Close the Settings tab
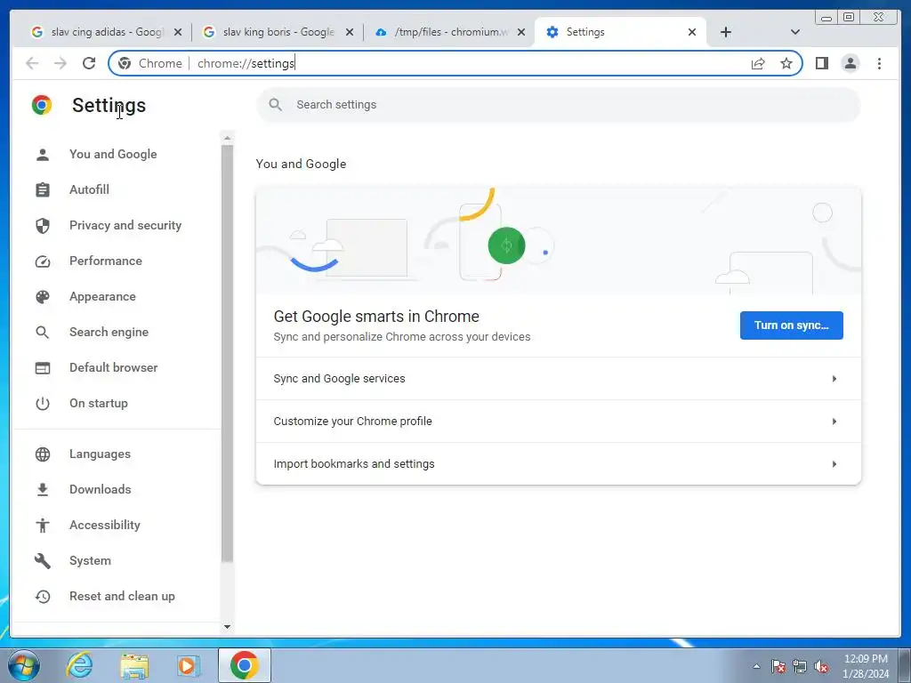 click(692, 32)
